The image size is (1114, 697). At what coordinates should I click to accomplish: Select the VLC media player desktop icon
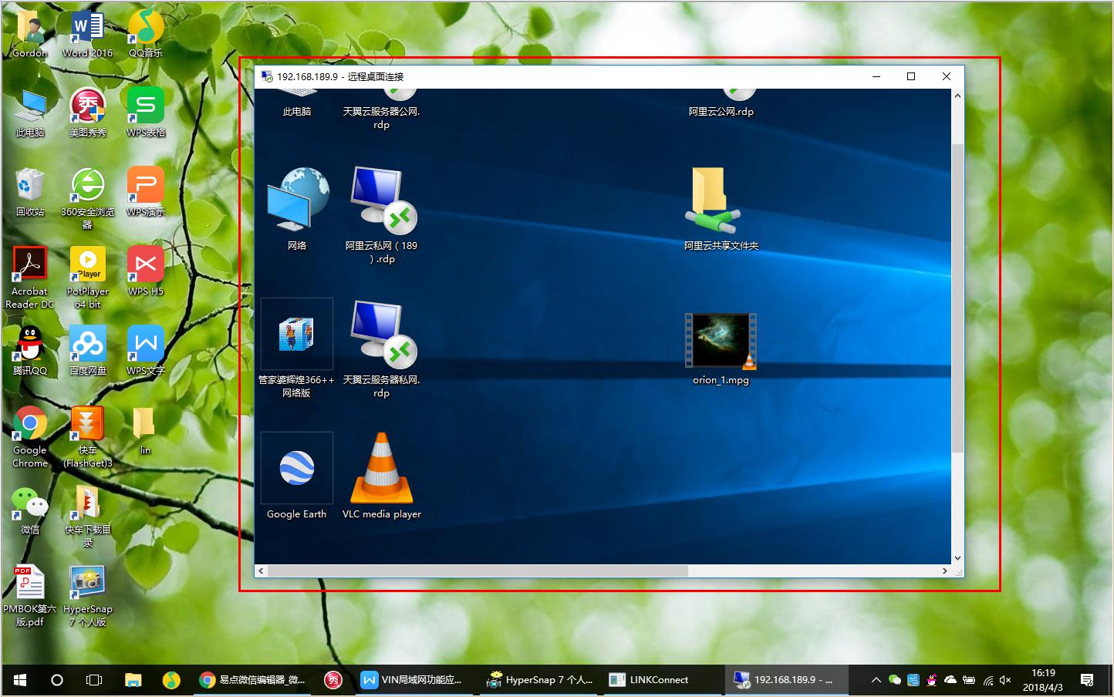(x=381, y=470)
